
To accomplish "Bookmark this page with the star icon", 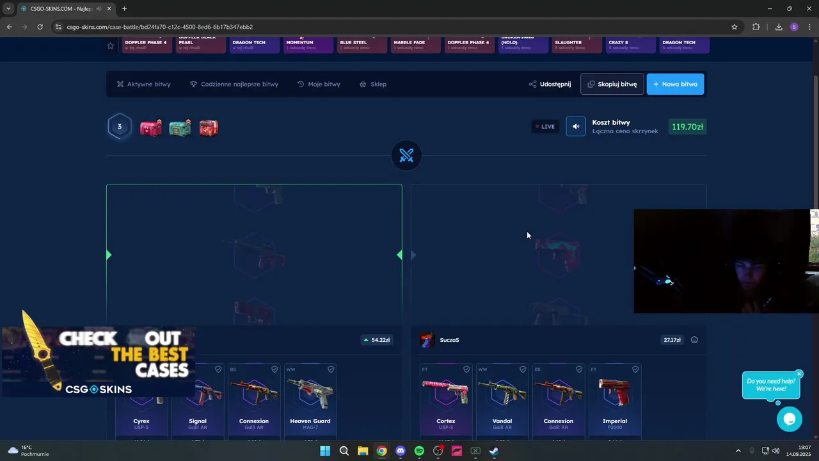I will point(735,27).
